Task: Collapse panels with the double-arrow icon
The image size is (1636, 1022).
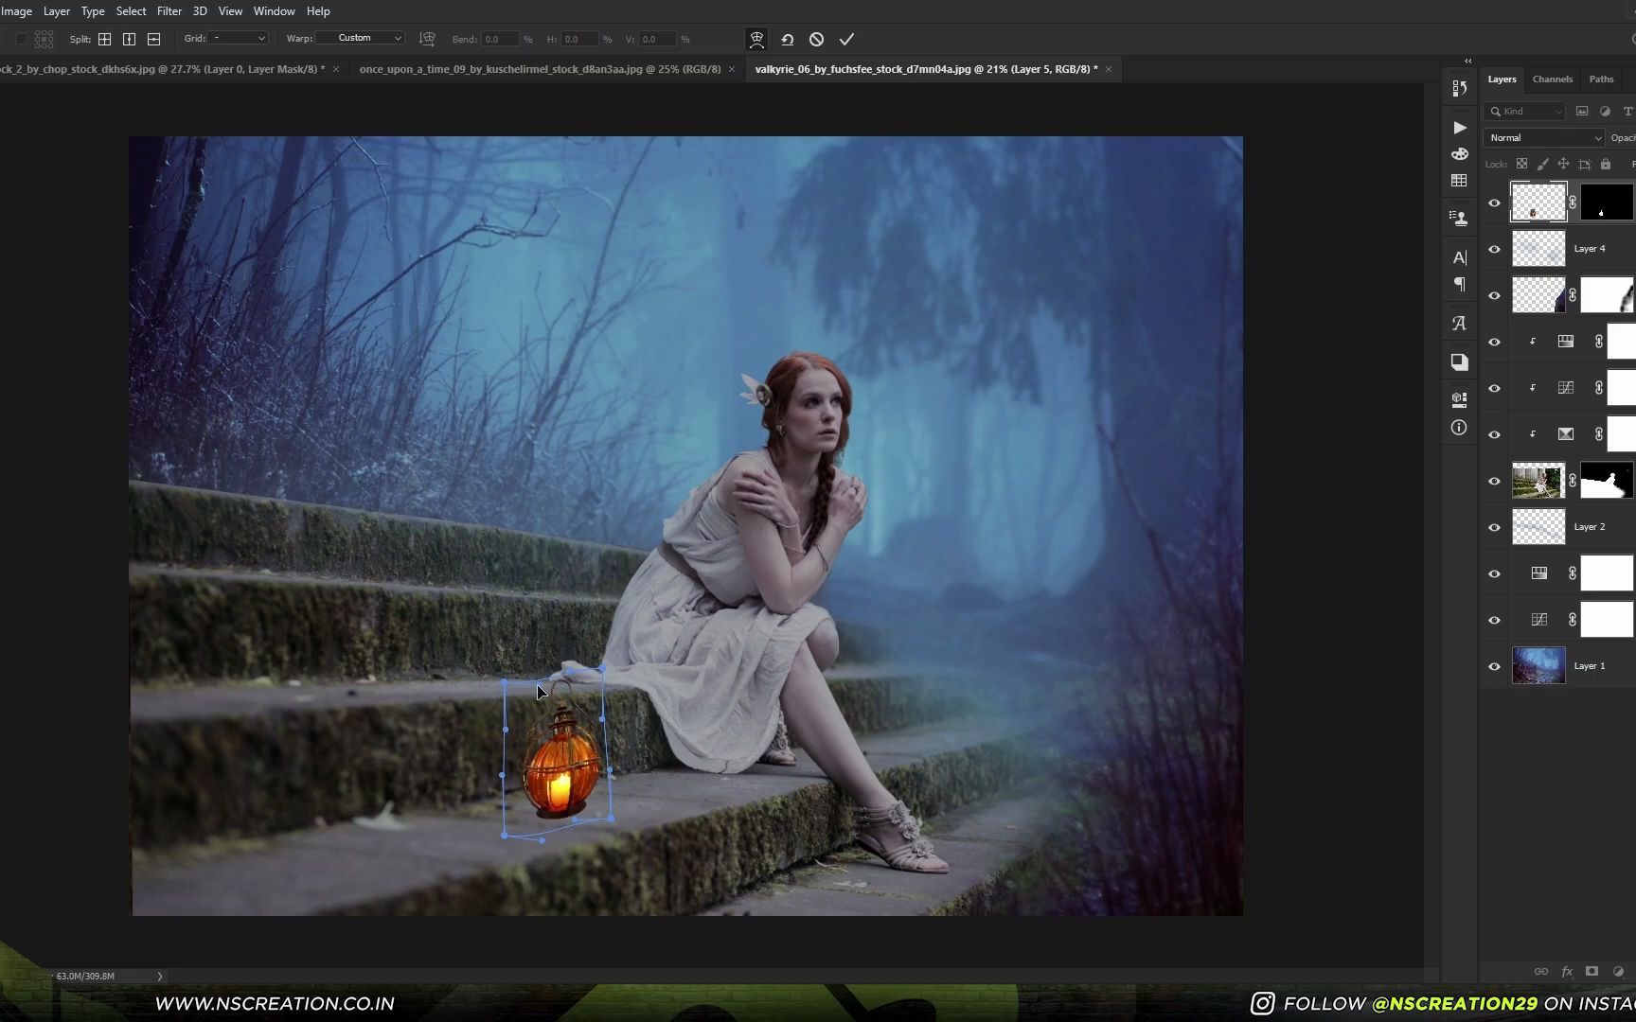Action: click(1467, 61)
